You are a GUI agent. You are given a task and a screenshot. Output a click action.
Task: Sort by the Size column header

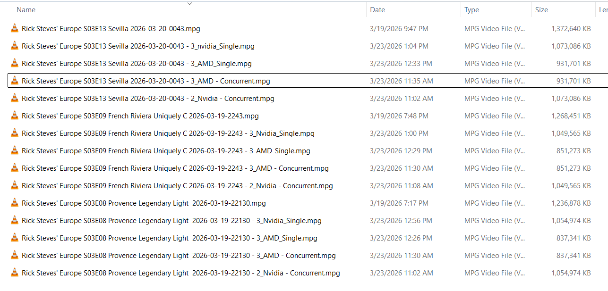coord(541,10)
